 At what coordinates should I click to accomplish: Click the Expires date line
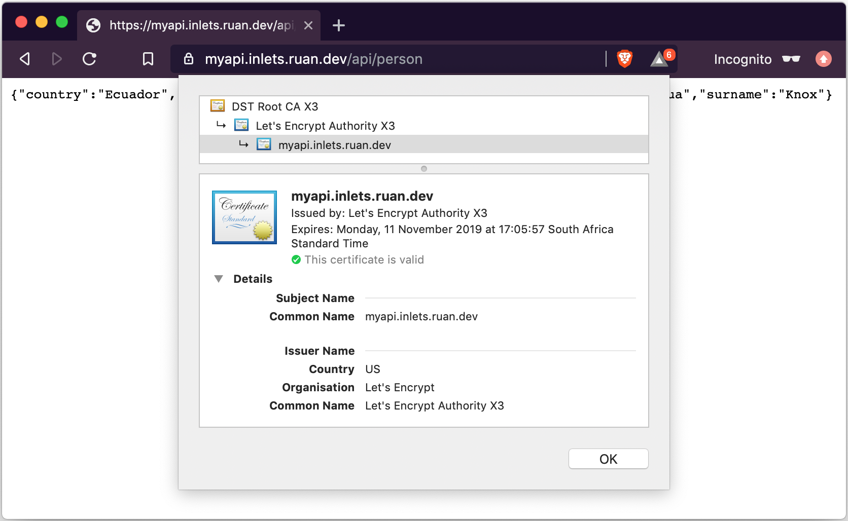click(452, 236)
